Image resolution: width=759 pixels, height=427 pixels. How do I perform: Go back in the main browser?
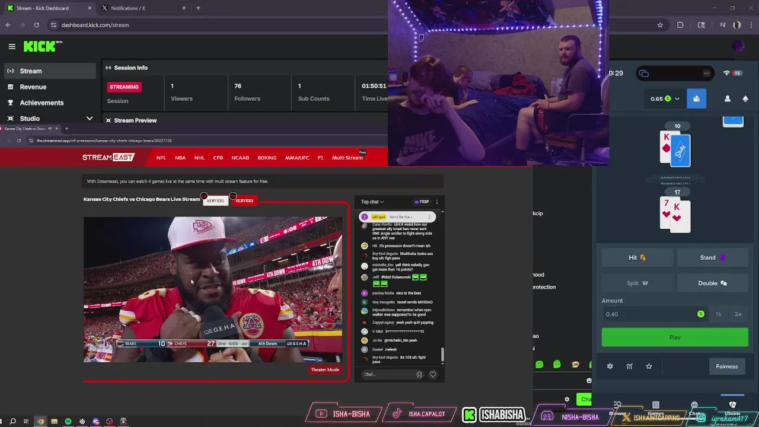pyautogui.click(x=8, y=25)
